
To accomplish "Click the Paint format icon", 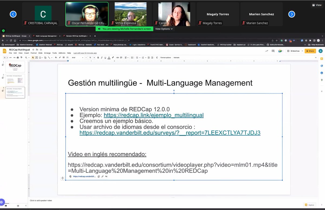I will [x=21, y=58].
